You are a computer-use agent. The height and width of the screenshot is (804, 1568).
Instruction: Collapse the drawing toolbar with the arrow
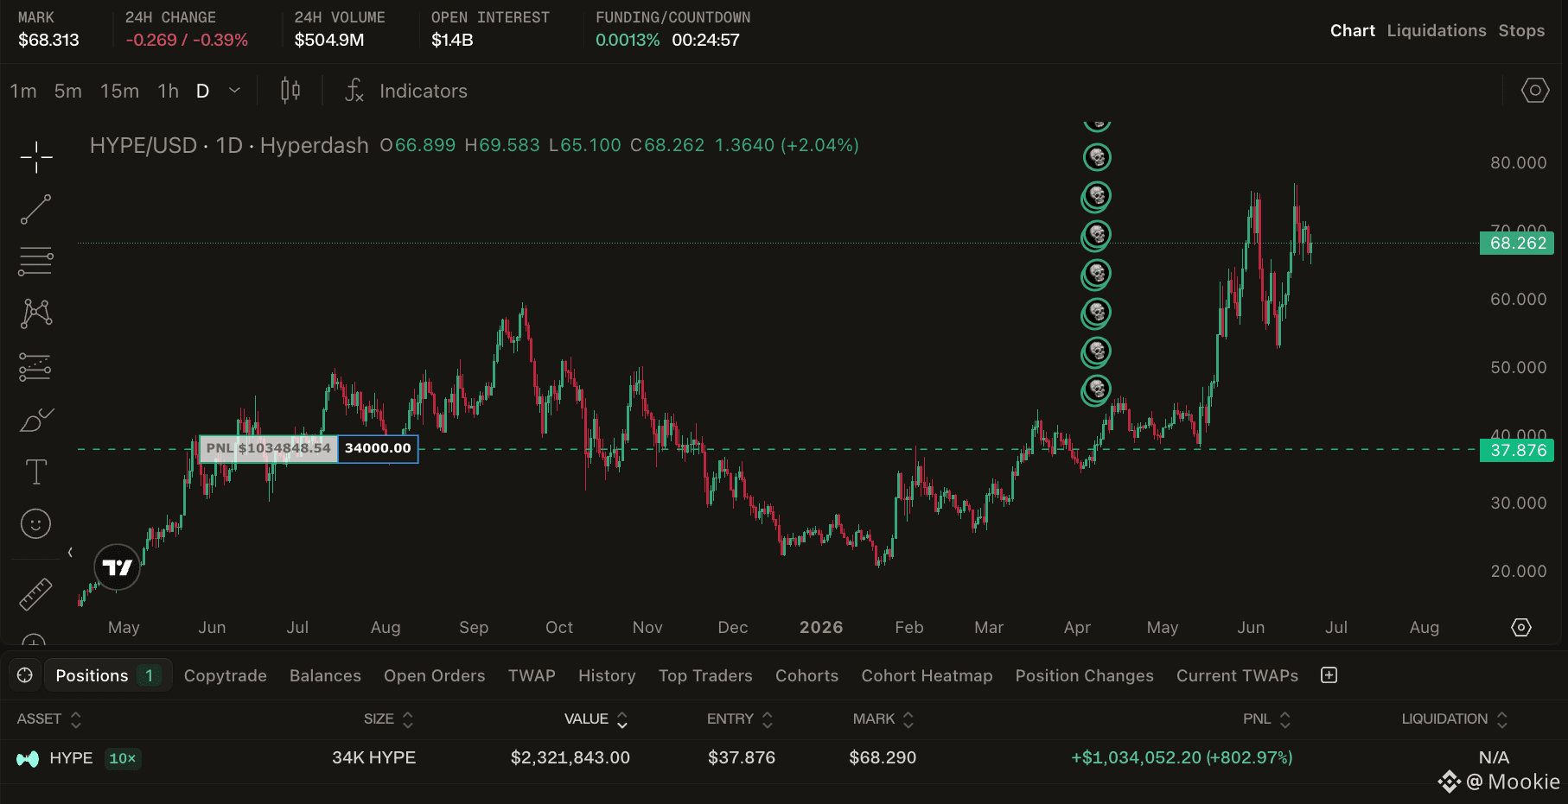70,553
